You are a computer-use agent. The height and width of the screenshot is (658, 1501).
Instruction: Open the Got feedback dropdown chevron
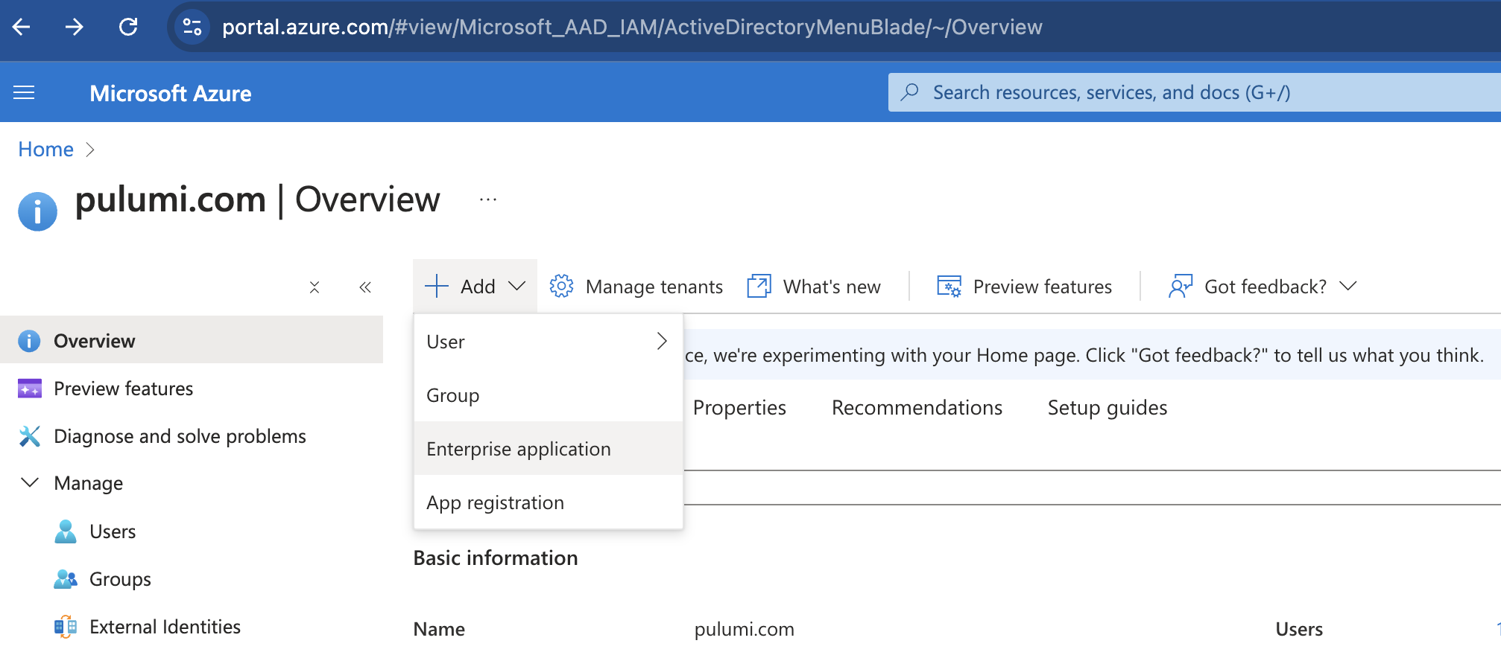pos(1348,287)
